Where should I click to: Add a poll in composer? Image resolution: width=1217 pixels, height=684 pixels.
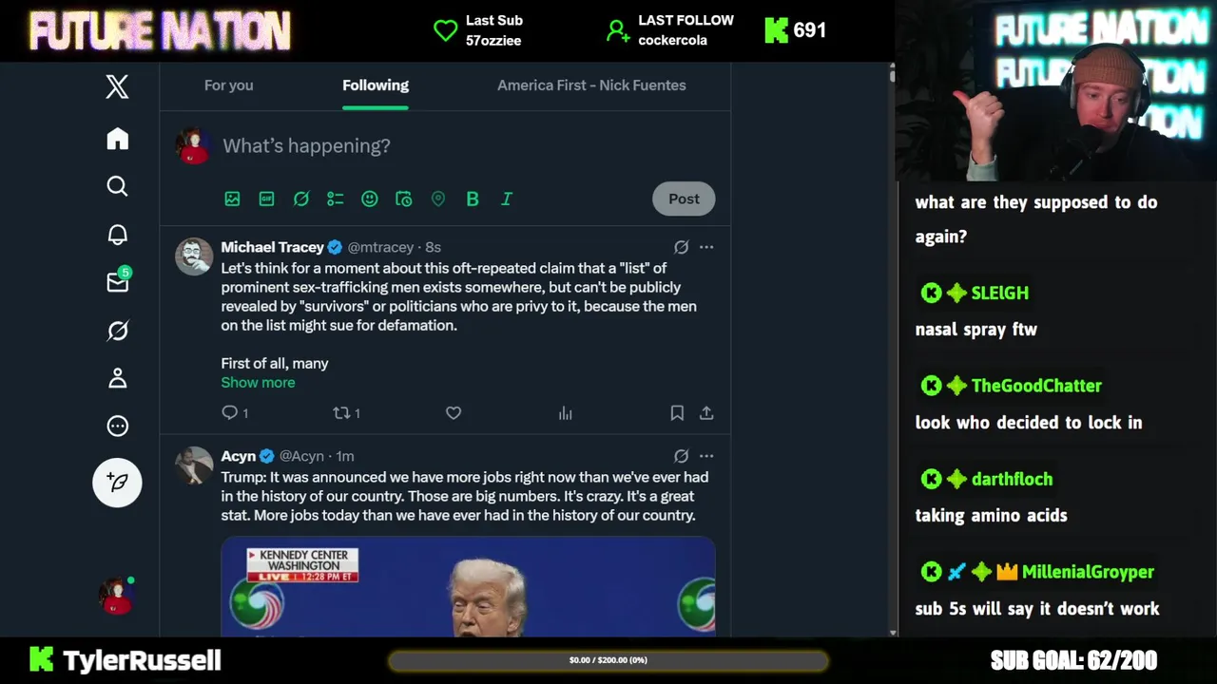pos(335,199)
